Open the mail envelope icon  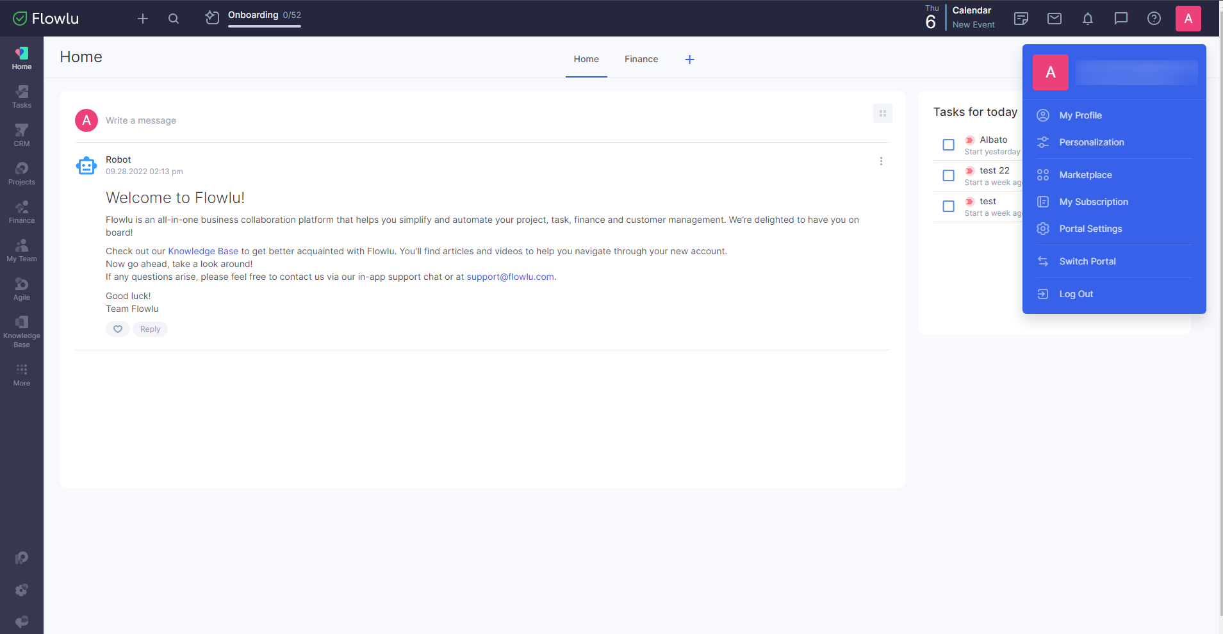point(1055,19)
